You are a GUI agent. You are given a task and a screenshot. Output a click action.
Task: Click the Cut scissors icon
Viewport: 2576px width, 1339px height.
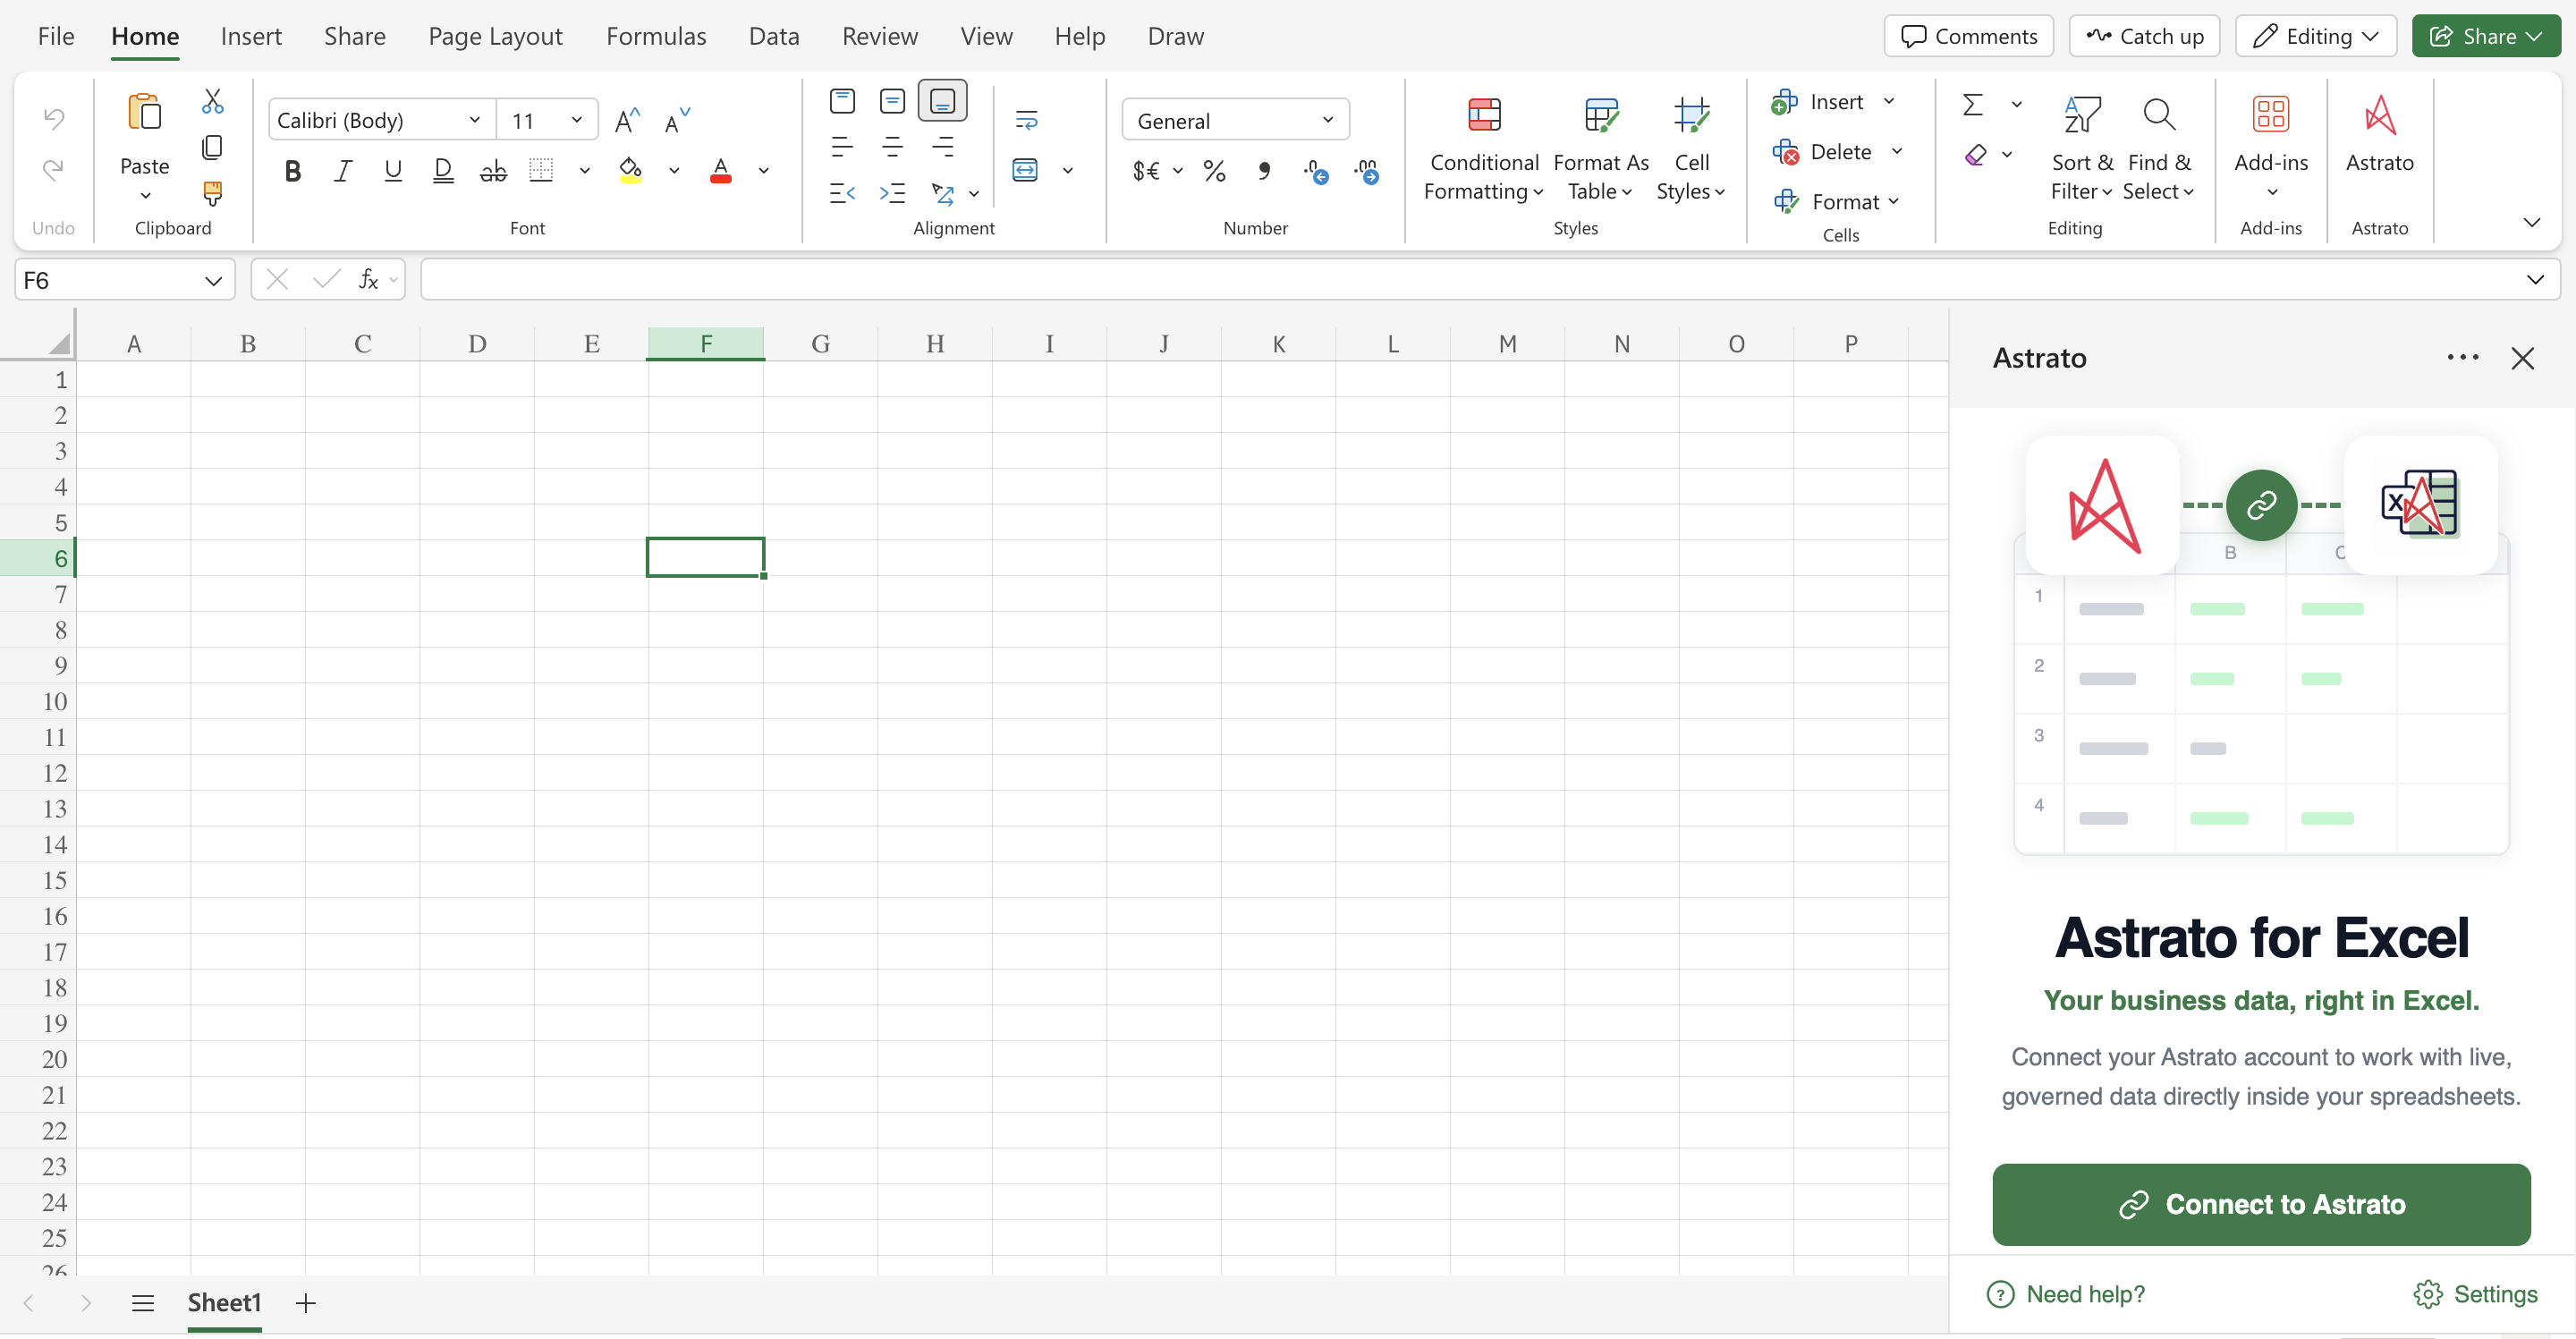tap(212, 101)
